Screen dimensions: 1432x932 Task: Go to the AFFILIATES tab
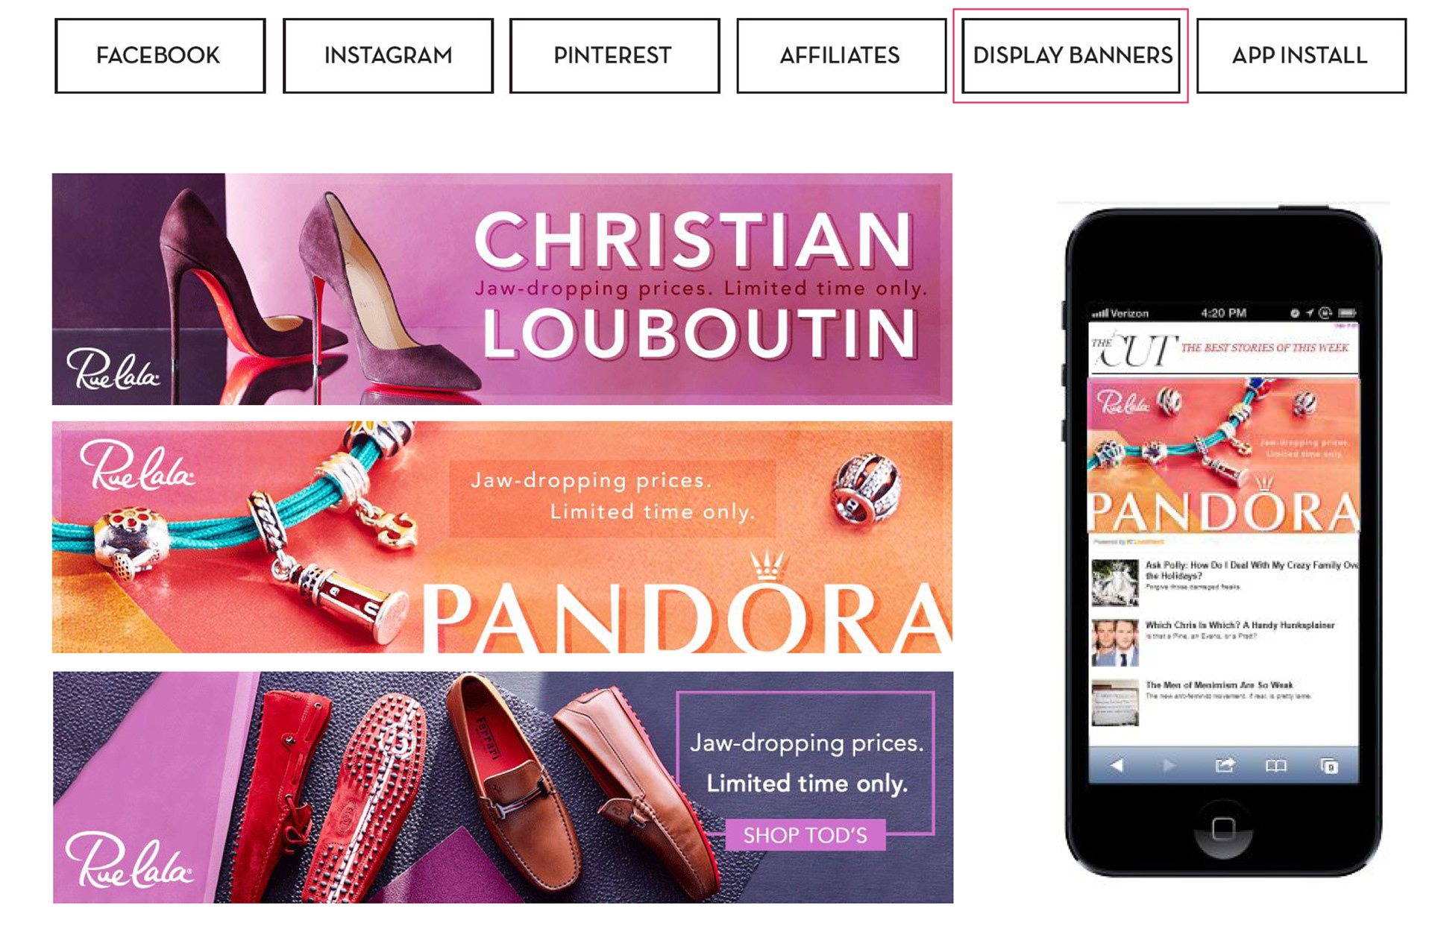[841, 56]
